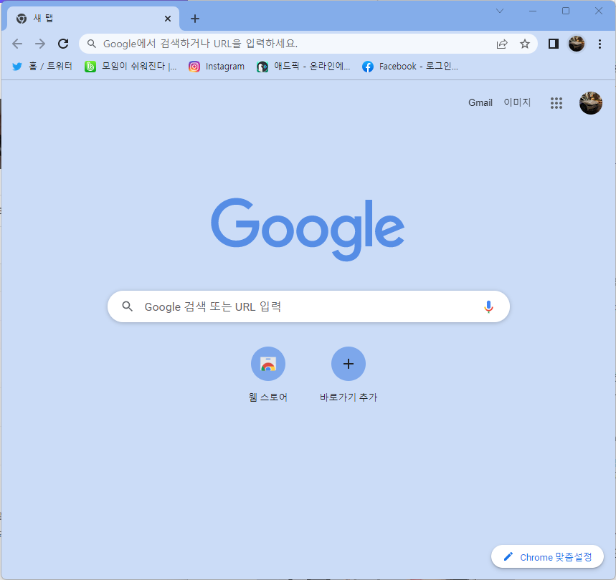Switch to the 새 탭 tab
Screen dimensions: 616x580
tap(86, 18)
